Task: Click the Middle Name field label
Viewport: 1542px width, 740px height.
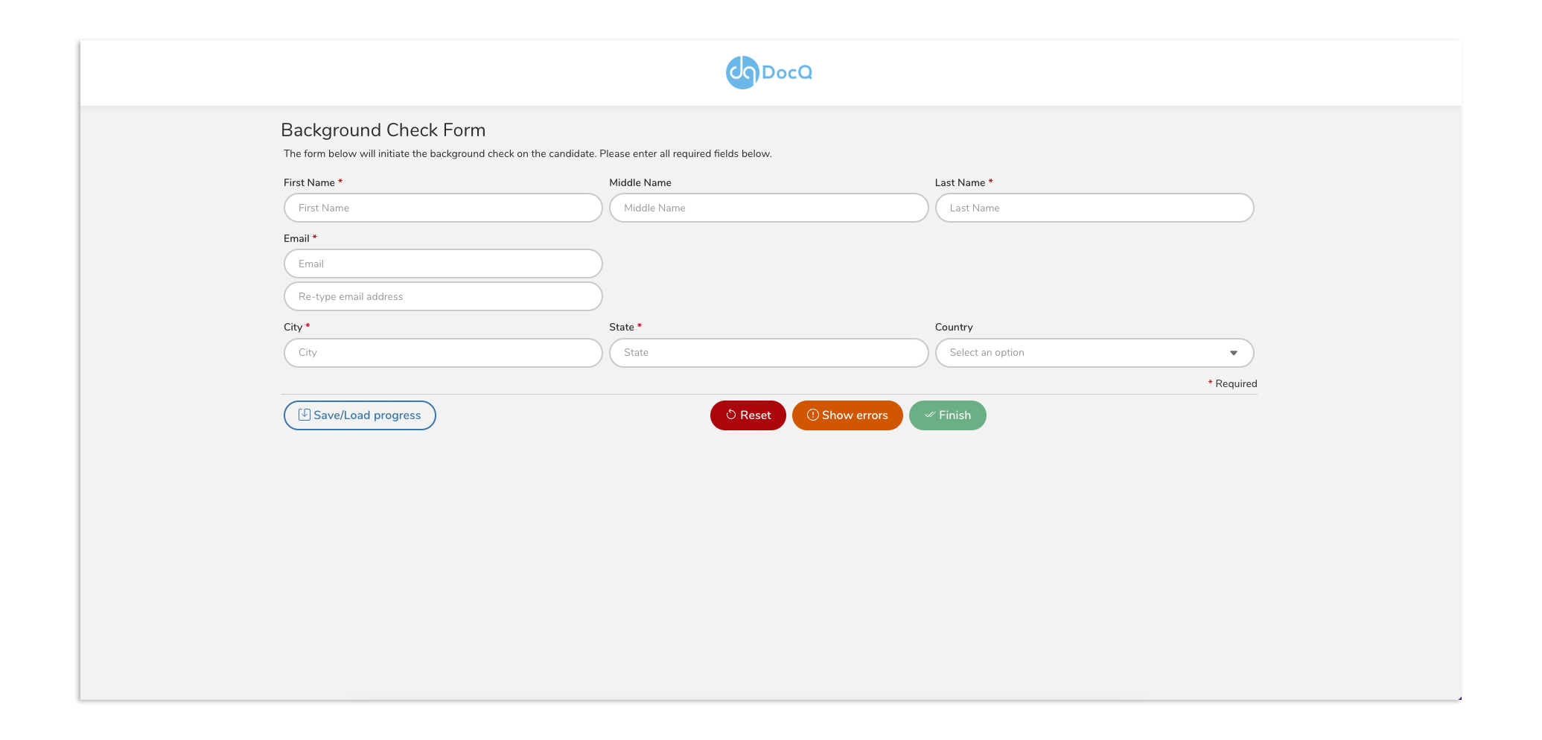Action: [x=640, y=182]
